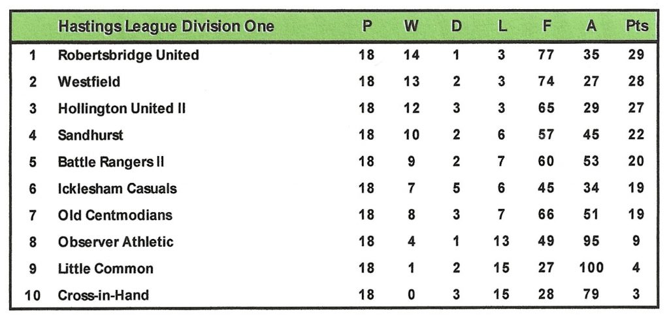Screen dimensions: 669x318
Task: Select Hollington United II in the table
Action: [x=122, y=108]
